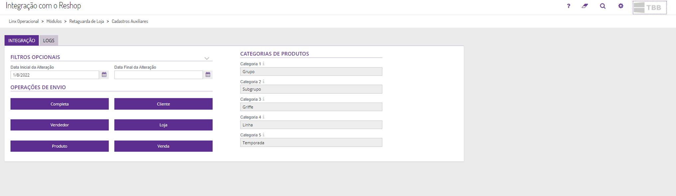Click the Completa send button
The width and height of the screenshot is (676, 196).
click(60, 104)
